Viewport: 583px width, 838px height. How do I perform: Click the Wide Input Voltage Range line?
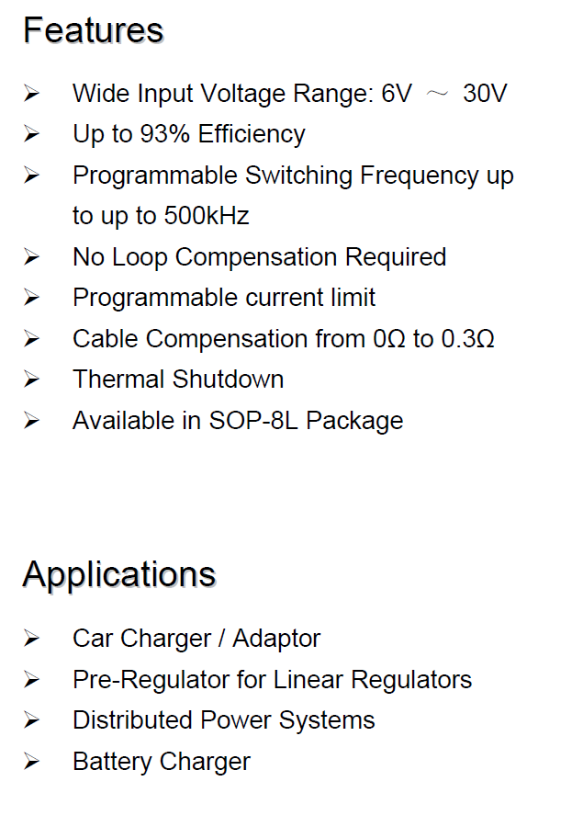pyautogui.click(x=289, y=94)
